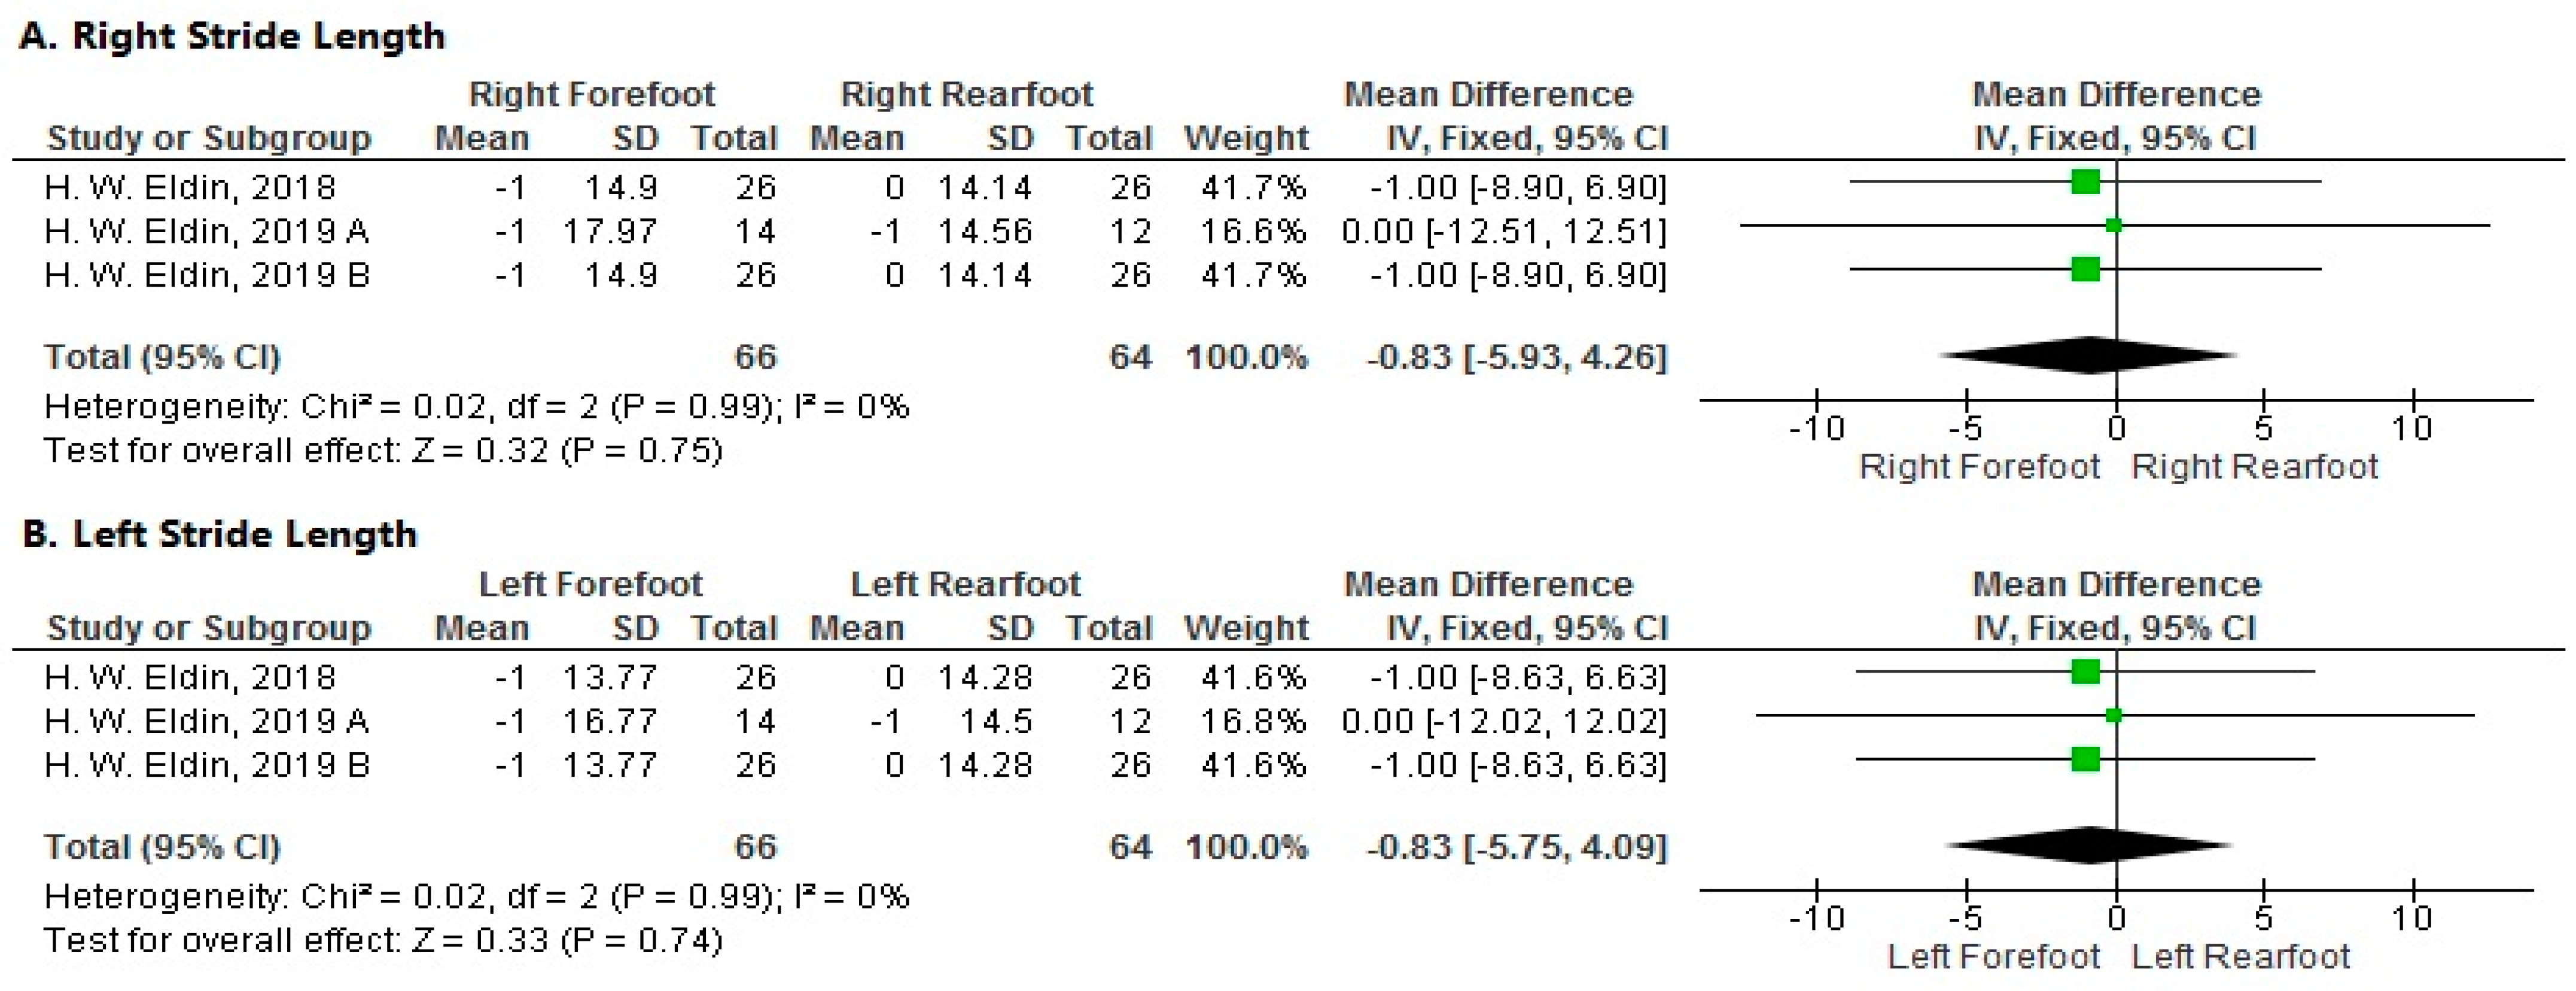Screen dimensions: 2576x991
Task: Click the 'Right Rearfoot' axis label below the plot
Action: [x=2254, y=467]
